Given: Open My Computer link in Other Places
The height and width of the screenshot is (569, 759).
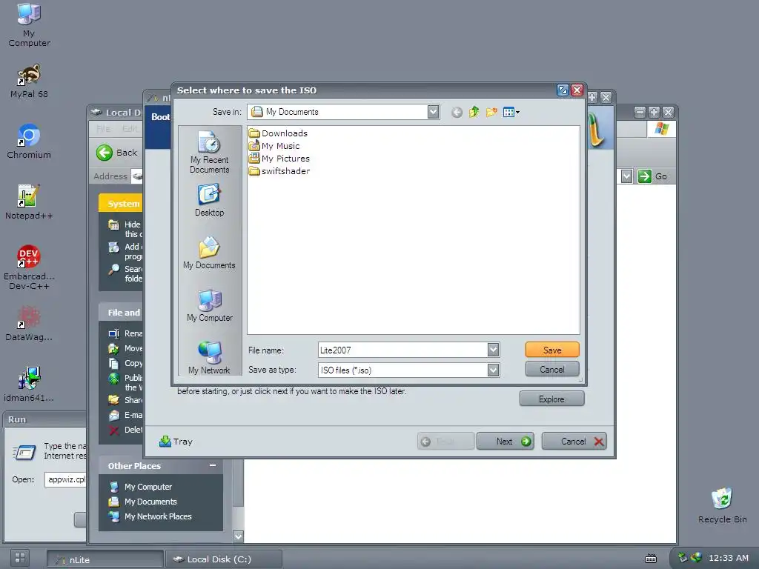Looking at the screenshot, I should [148, 487].
